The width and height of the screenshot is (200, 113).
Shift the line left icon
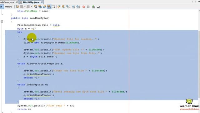coord(74,7)
